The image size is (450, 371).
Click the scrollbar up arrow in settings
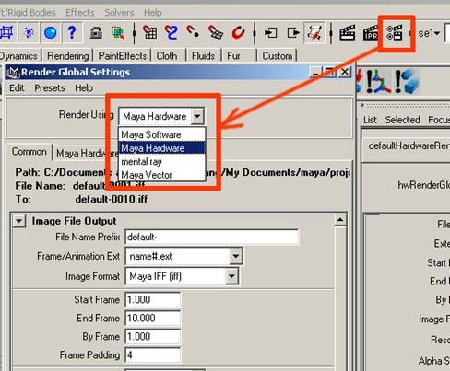tap(340, 220)
